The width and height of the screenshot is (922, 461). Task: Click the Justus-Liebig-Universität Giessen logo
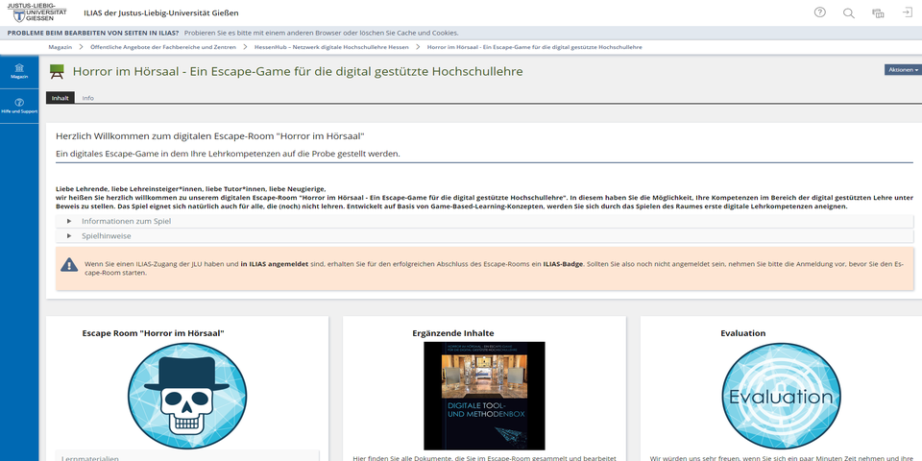pos(36,12)
